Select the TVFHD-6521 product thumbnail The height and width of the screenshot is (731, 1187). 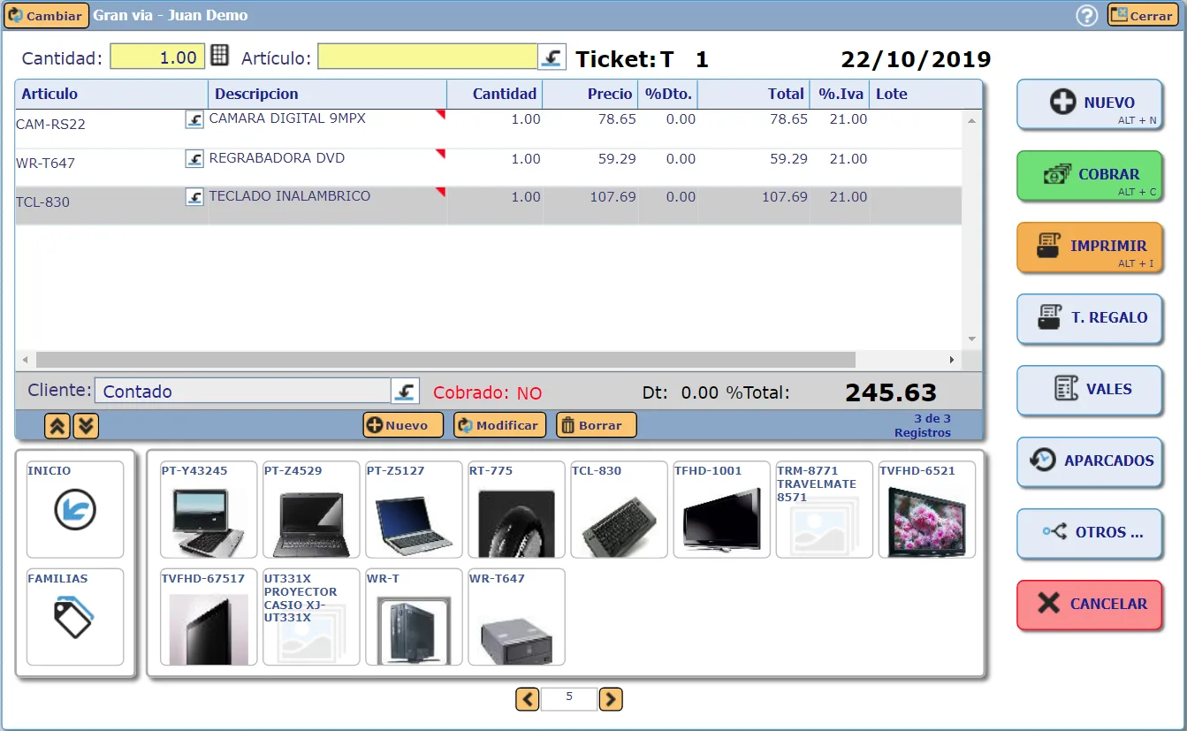click(927, 510)
